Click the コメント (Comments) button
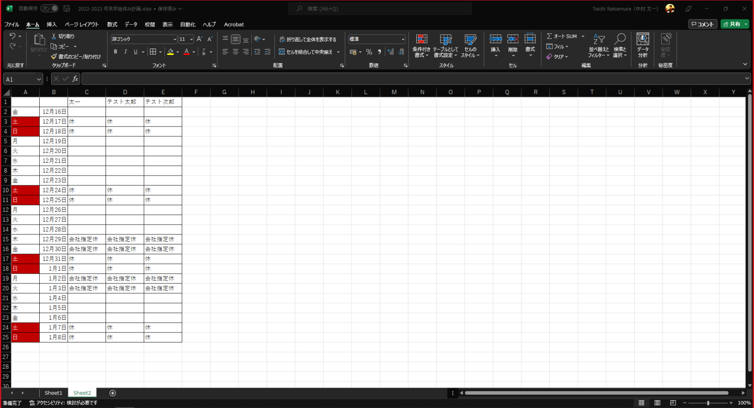The height and width of the screenshot is (408, 754). click(702, 24)
